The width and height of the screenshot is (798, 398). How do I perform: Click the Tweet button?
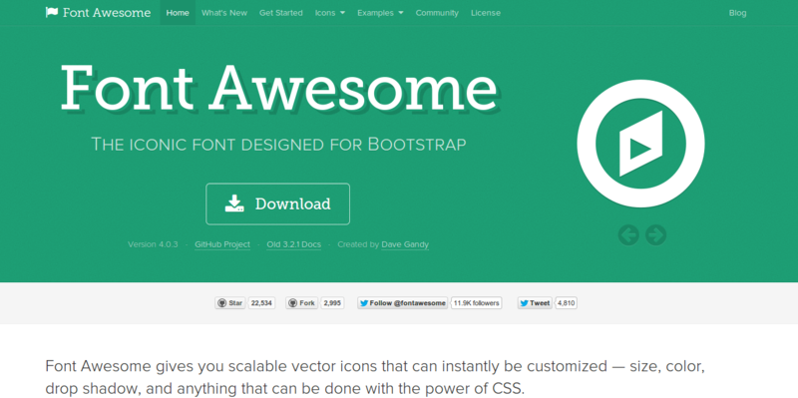pos(535,303)
